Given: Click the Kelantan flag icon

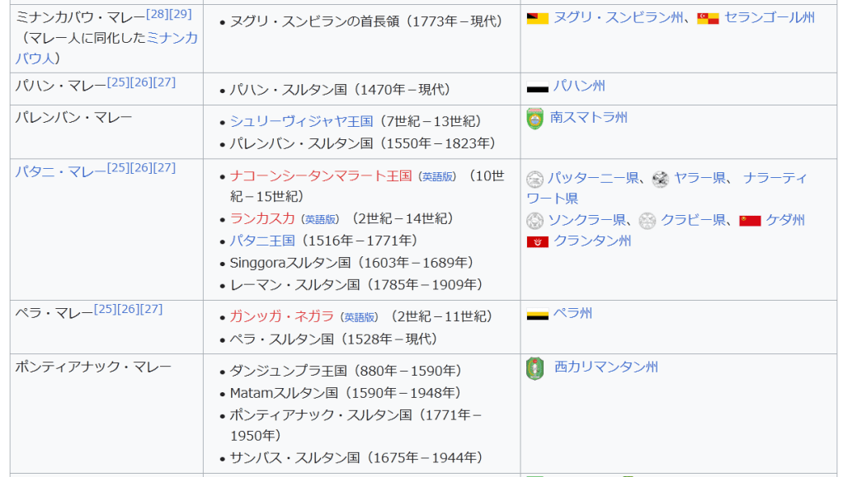Looking at the screenshot, I should (x=537, y=242).
